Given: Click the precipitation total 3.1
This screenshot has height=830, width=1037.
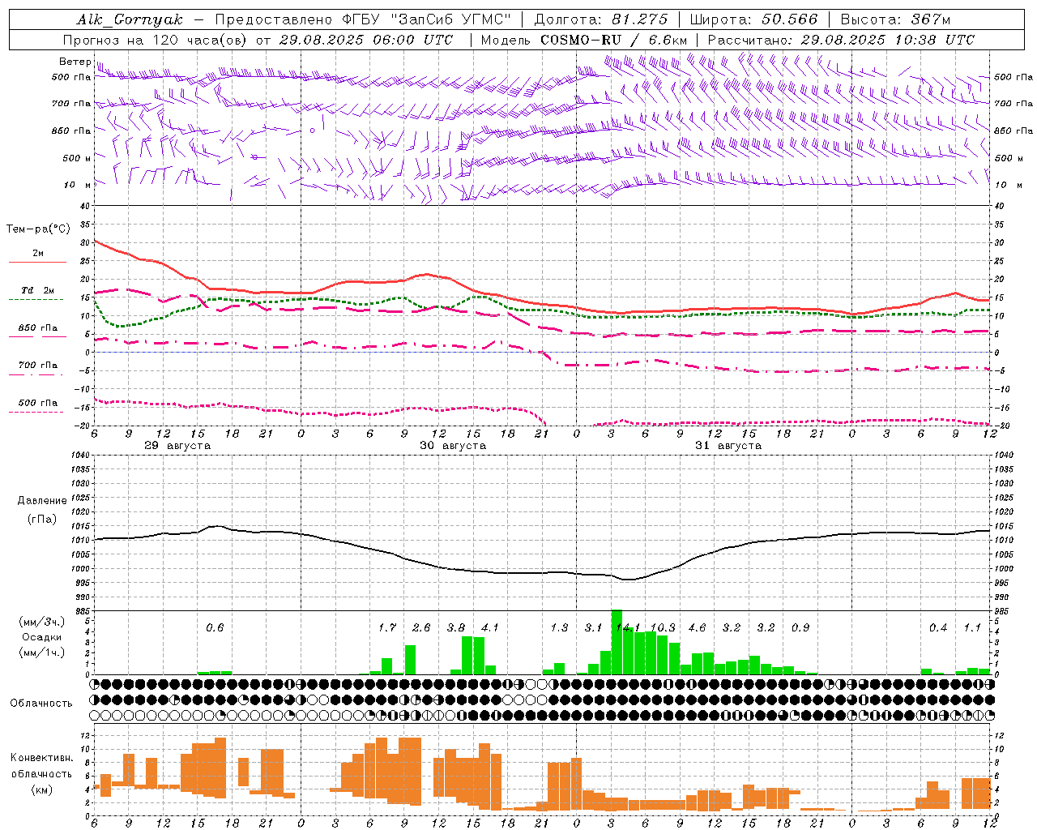Looking at the screenshot, I should point(594,627).
